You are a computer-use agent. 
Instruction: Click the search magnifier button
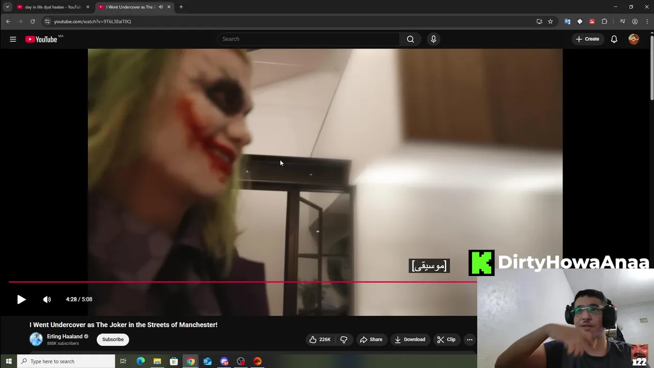coord(410,39)
